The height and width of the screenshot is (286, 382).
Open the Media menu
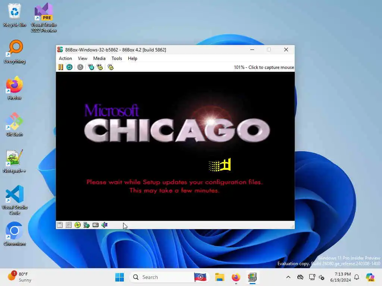point(99,58)
